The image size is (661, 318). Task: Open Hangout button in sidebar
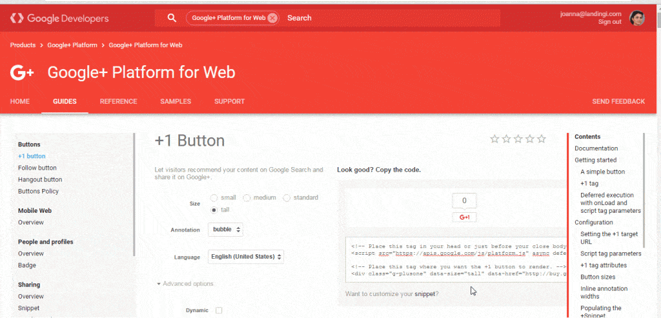pos(40,179)
